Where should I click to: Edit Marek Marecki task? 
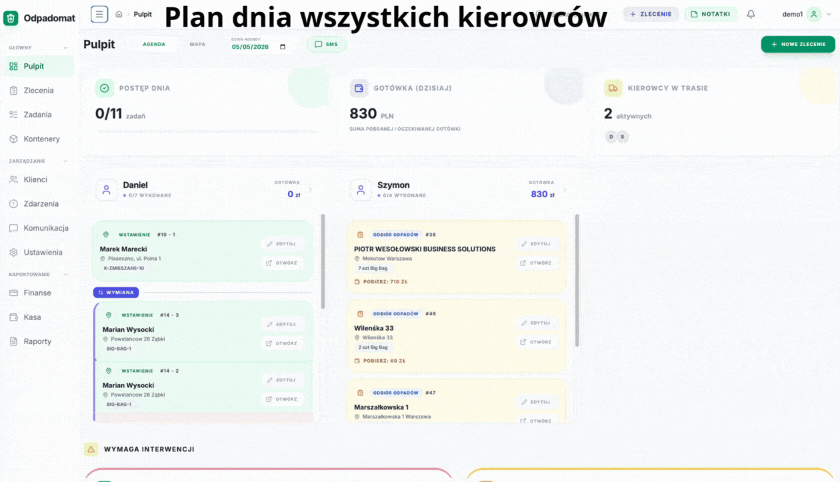[x=283, y=244]
